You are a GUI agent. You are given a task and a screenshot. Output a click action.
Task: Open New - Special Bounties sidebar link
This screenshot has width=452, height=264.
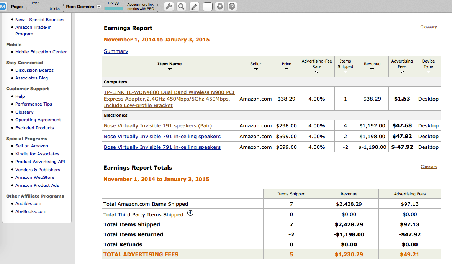click(x=39, y=20)
